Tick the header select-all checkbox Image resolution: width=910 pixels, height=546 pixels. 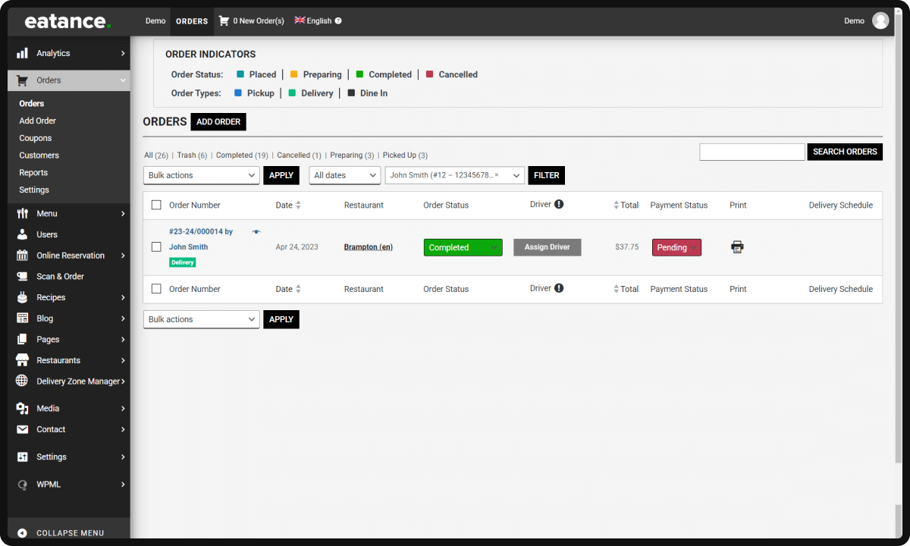coord(156,205)
